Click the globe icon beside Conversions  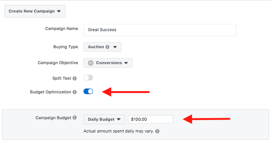(x=91, y=63)
